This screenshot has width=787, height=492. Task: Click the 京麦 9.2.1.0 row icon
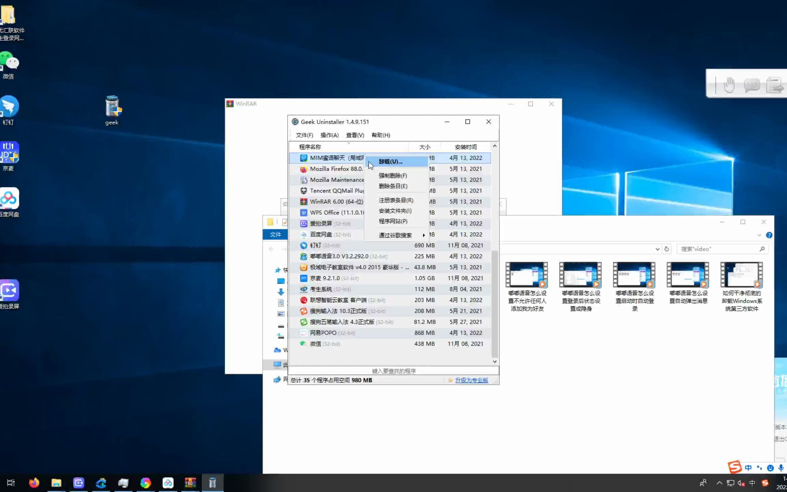(303, 278)
